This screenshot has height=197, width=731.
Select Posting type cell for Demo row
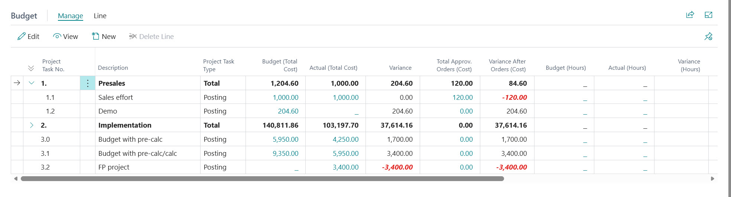click(223, 111)
